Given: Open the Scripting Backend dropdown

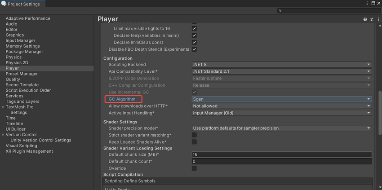Looking at the screenshot, I should [281, 65].
